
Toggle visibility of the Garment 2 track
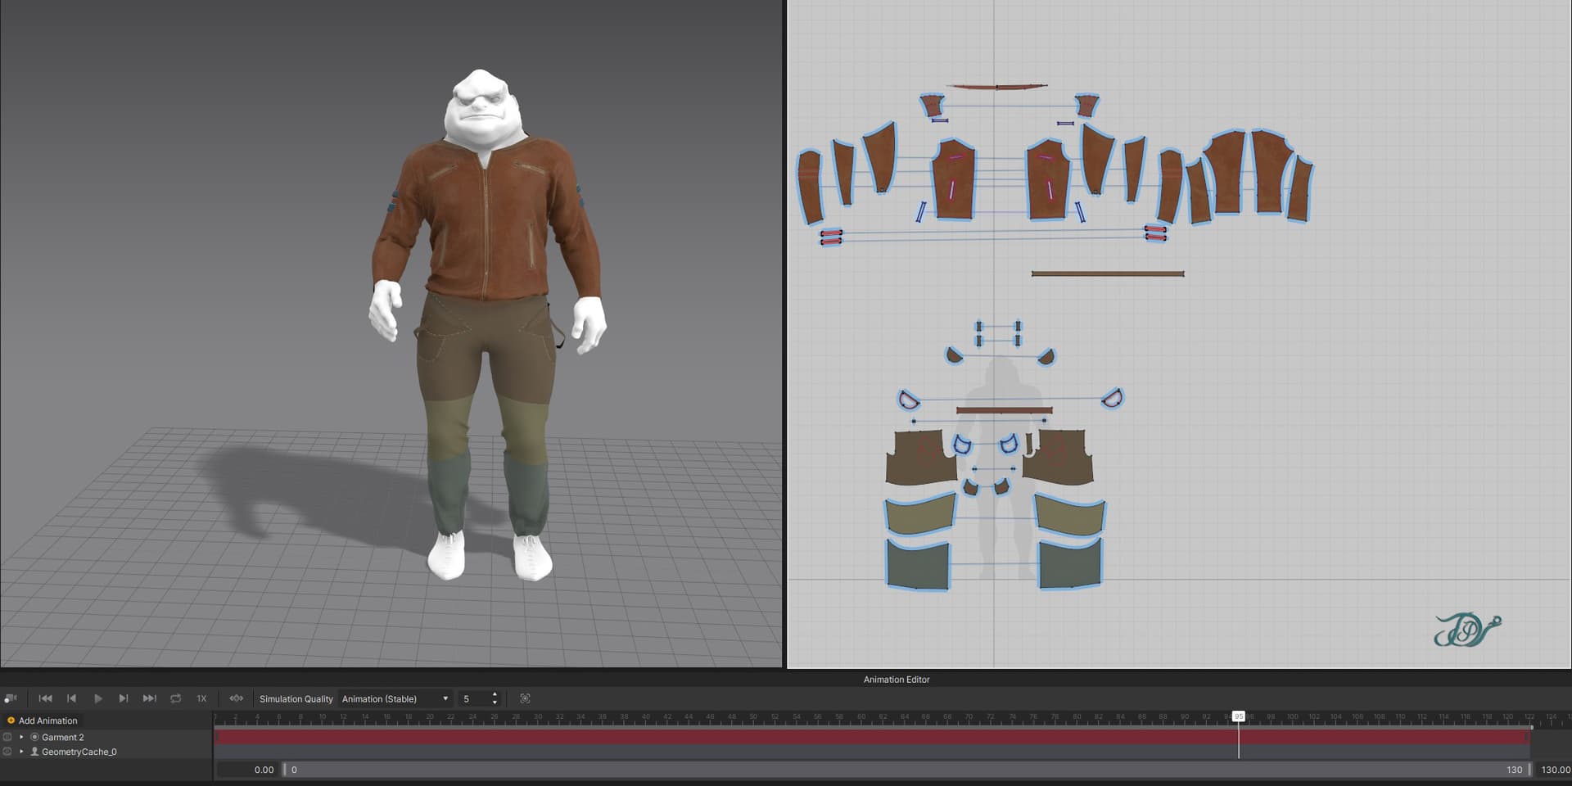(x=7, y=737)
